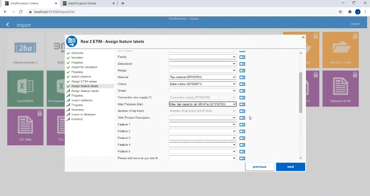Select the Summary wizard step
This screenshot has width=370, height=196.
pyautogui.click(x=77, y=110)
